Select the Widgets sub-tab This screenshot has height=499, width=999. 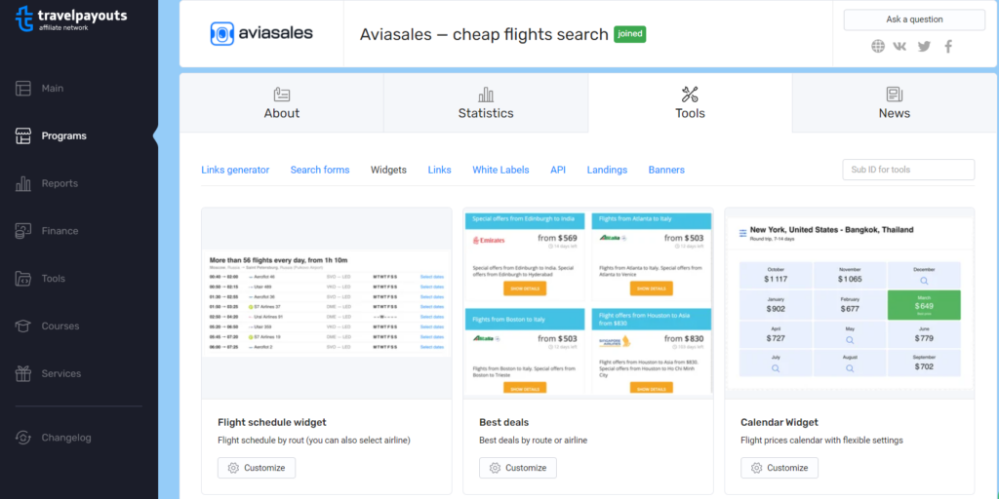pyautogui.click(x=388, y=170)
